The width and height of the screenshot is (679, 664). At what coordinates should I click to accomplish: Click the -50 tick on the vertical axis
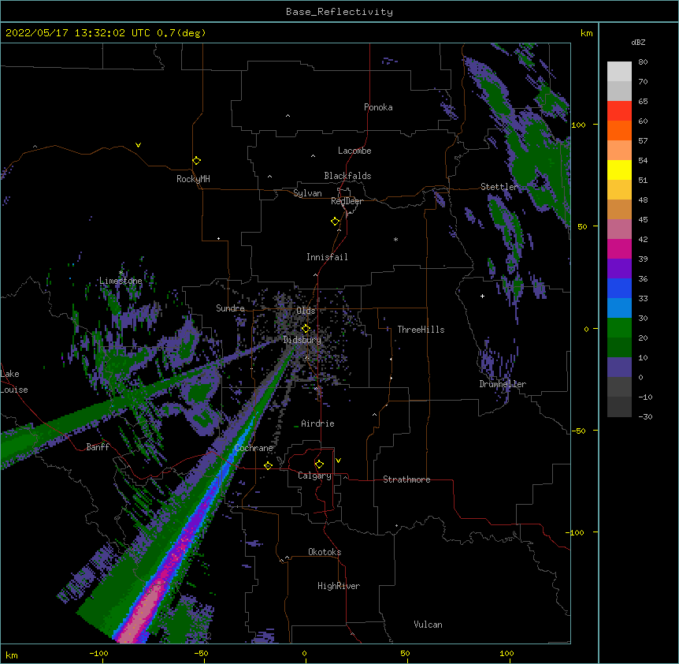click(578, 431)
